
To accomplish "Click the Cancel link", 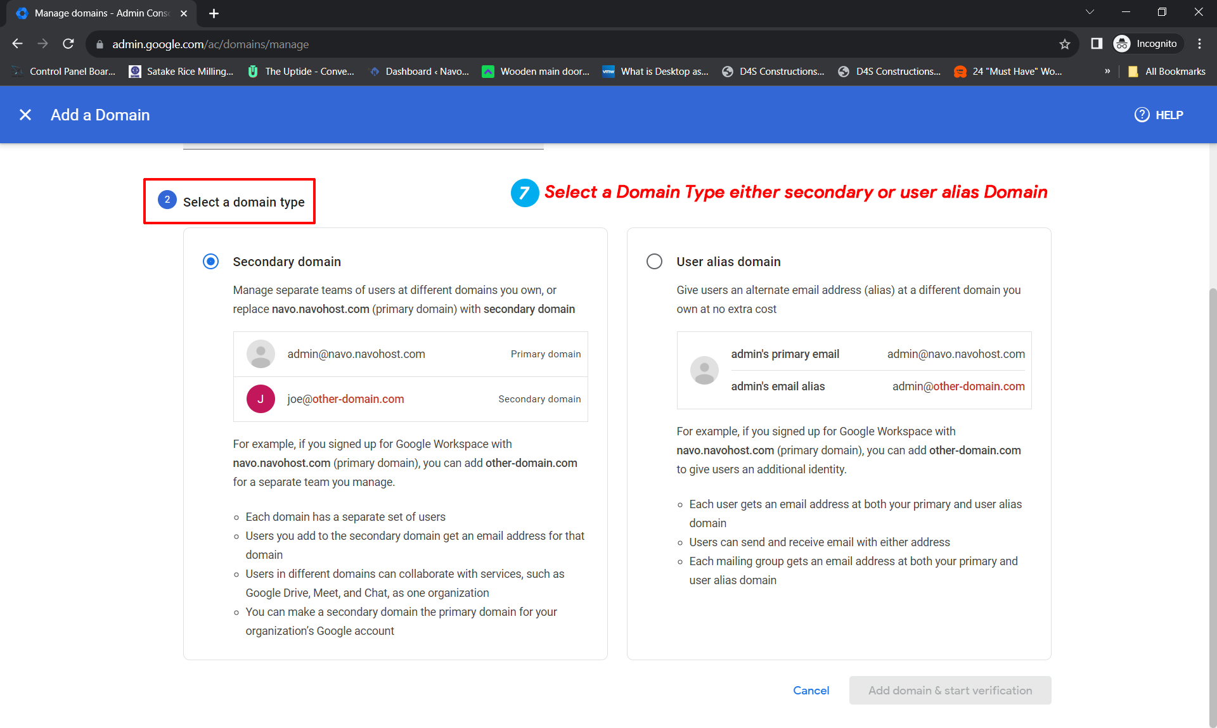I will 811,690.
